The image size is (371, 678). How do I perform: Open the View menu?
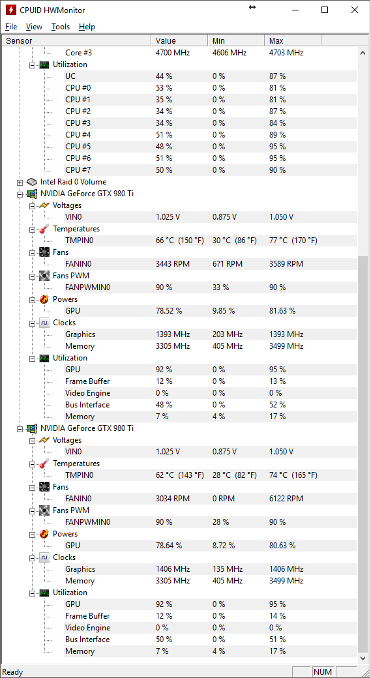tap(34, 27)
